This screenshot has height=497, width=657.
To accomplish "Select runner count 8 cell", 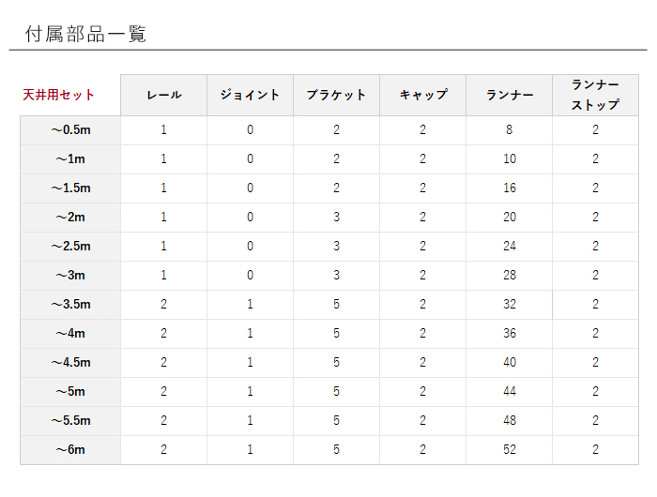I will point(509,130).
